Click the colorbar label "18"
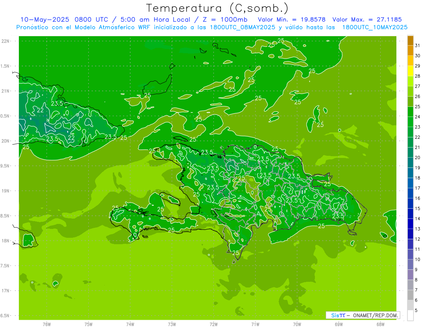Viewport: 427px width, 329px height. 417,178
